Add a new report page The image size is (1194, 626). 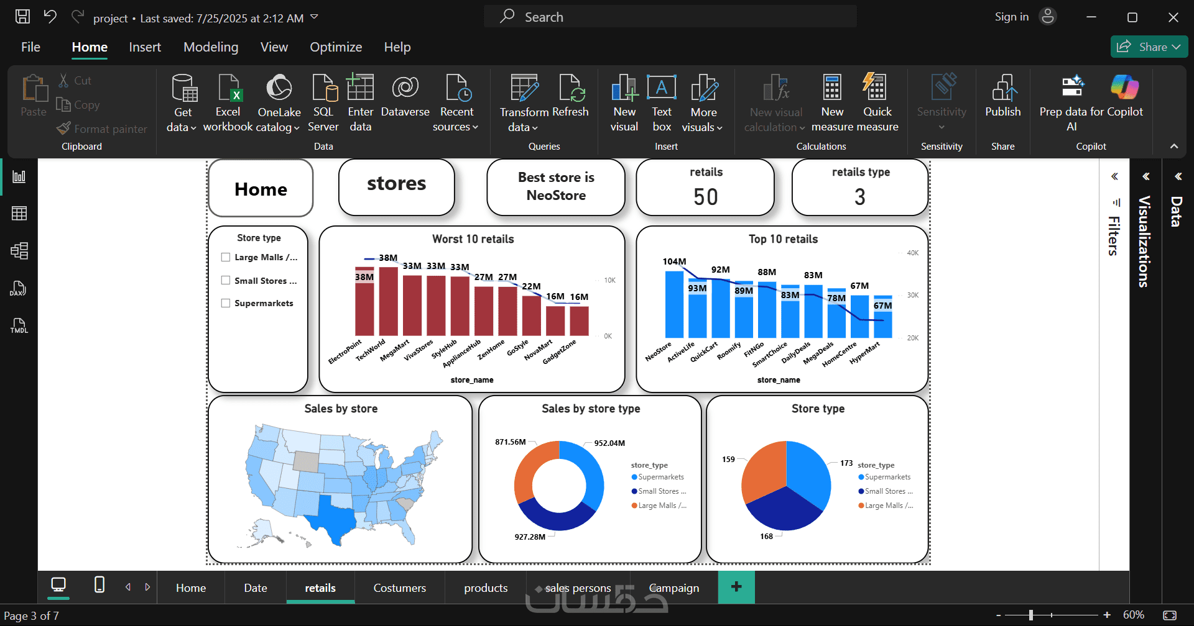point(736,587)
